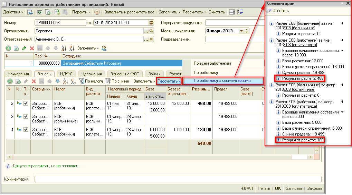Click the horizontal scrollbar of the Взносы table
352x195 pixels.
tap(153, 157)
